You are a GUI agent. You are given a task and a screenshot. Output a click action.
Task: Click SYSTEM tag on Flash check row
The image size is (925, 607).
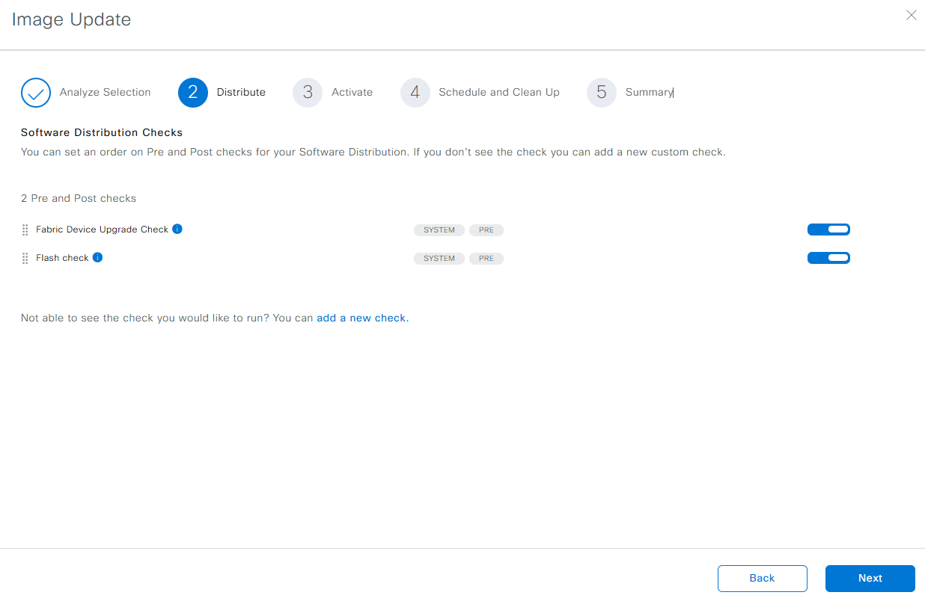tap(439, 258)
